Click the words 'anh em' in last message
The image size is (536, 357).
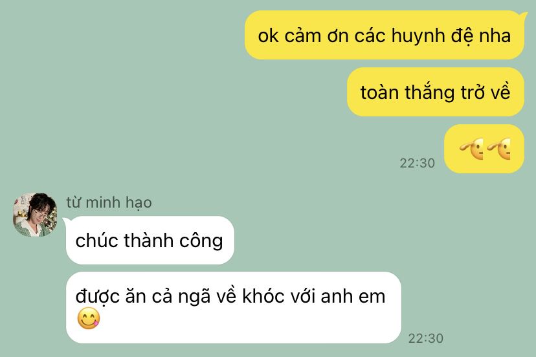point(353,296)
